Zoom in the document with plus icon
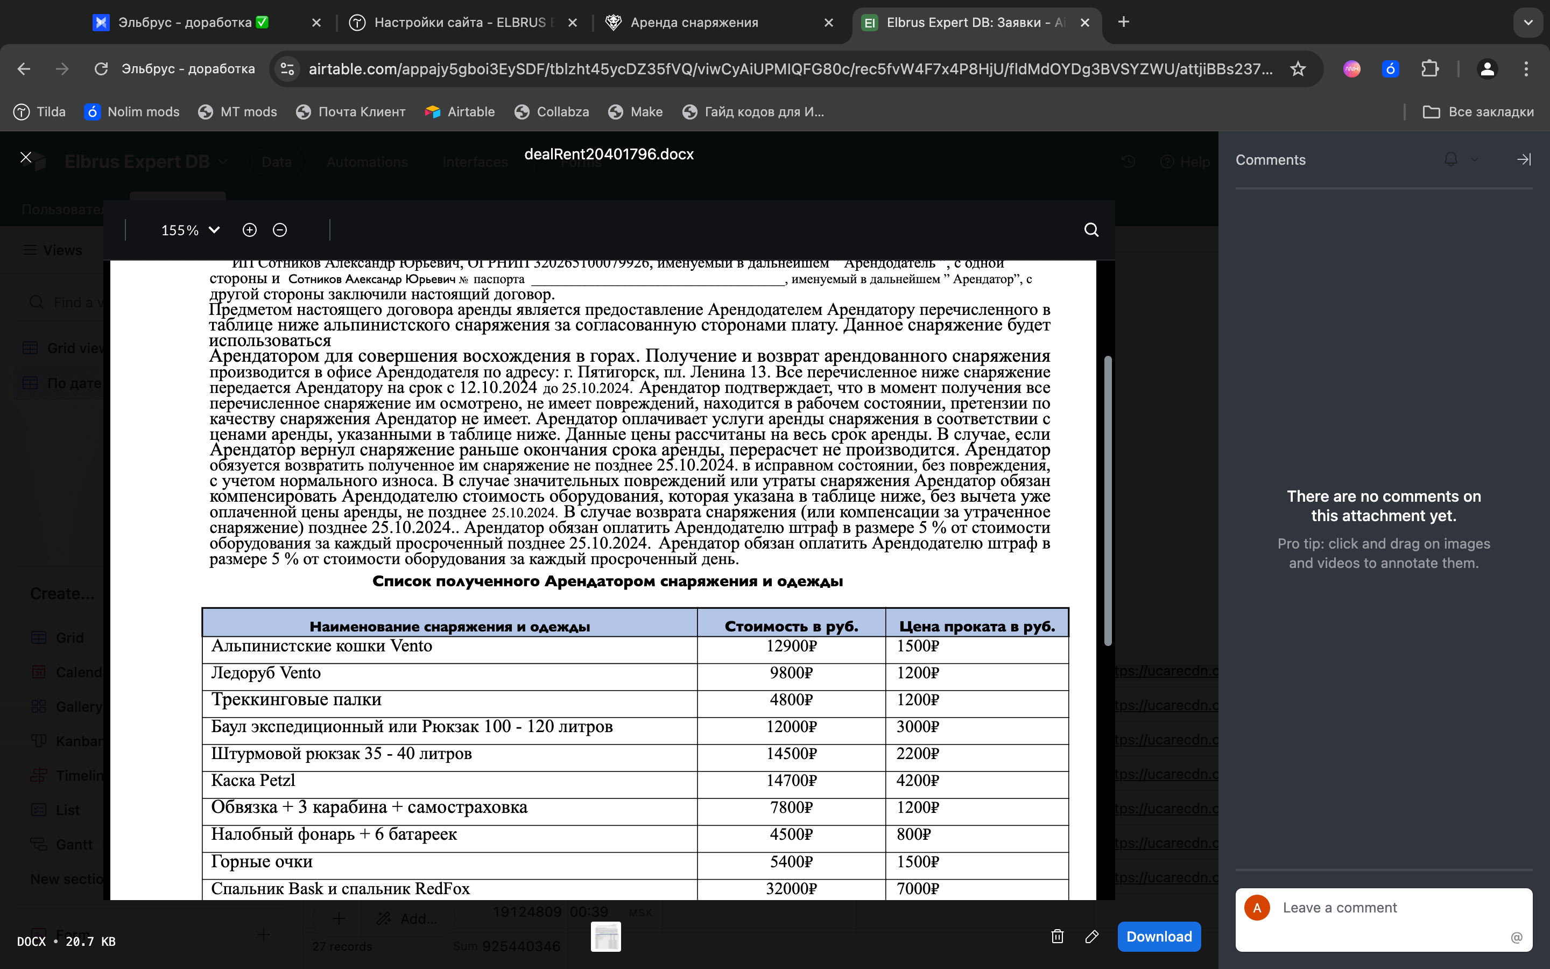Screen dimensions: 1550x969 point(250,230)
